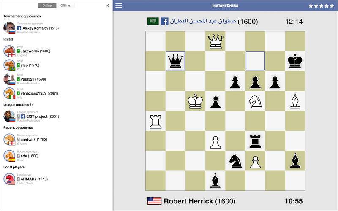Image resolution: width=338 pixels, height=211 pixels.
Task: Close the opponents side panel
Action: coord(107,5)
